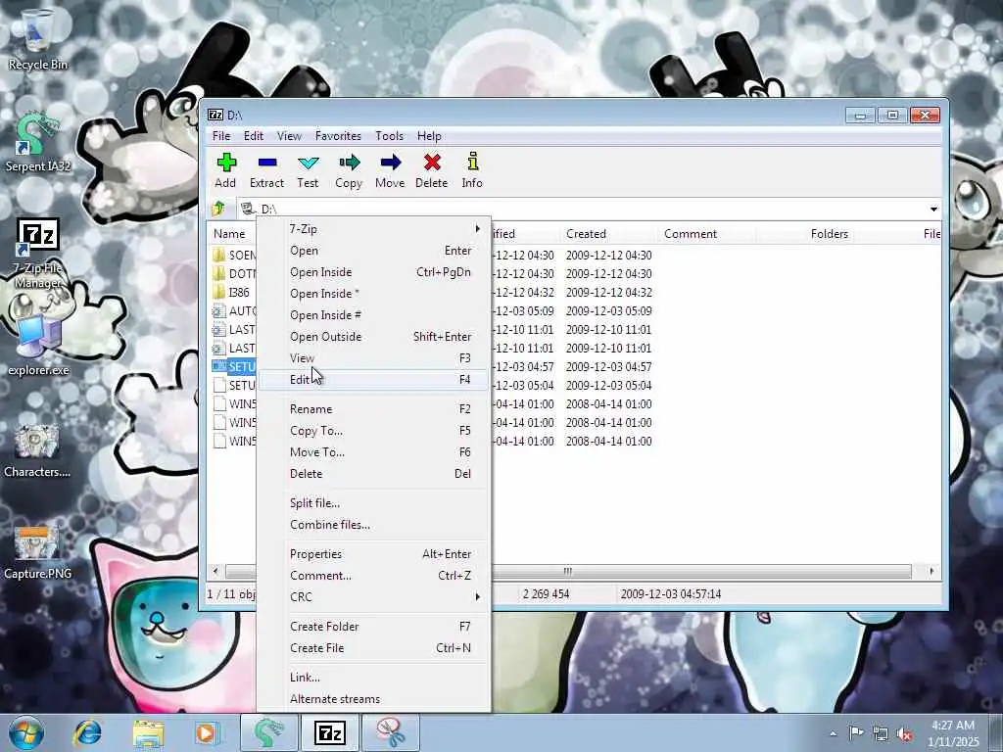
Task: Choose Open Inside # entry
Action: 373,314
